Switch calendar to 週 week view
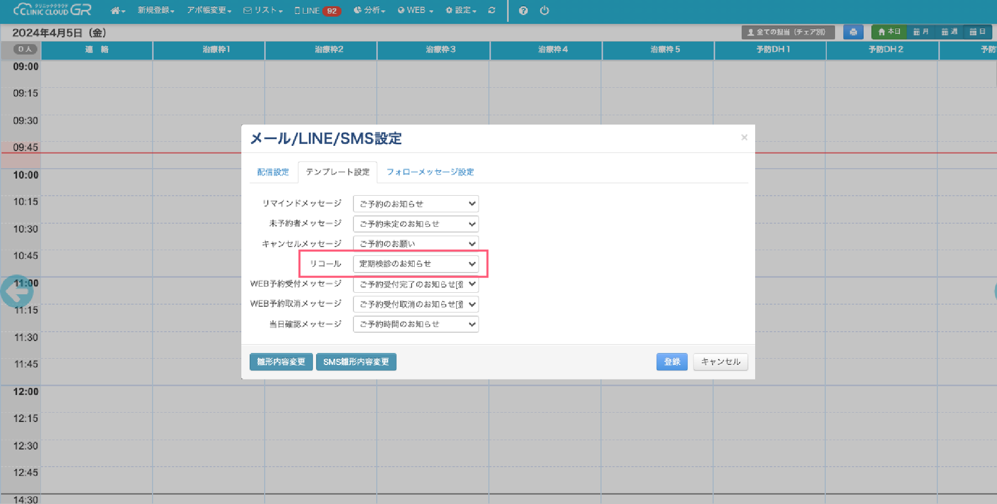This screenshot has height=504, width=997. [x=949, y=32]
